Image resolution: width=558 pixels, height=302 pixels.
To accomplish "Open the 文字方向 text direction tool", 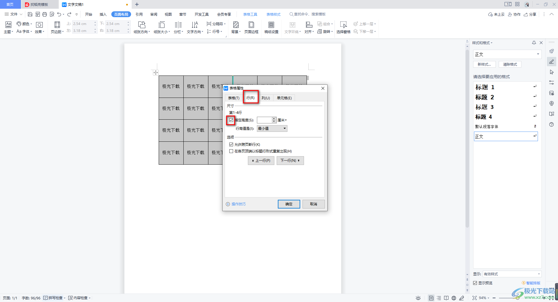I will [x=195, y=27].
